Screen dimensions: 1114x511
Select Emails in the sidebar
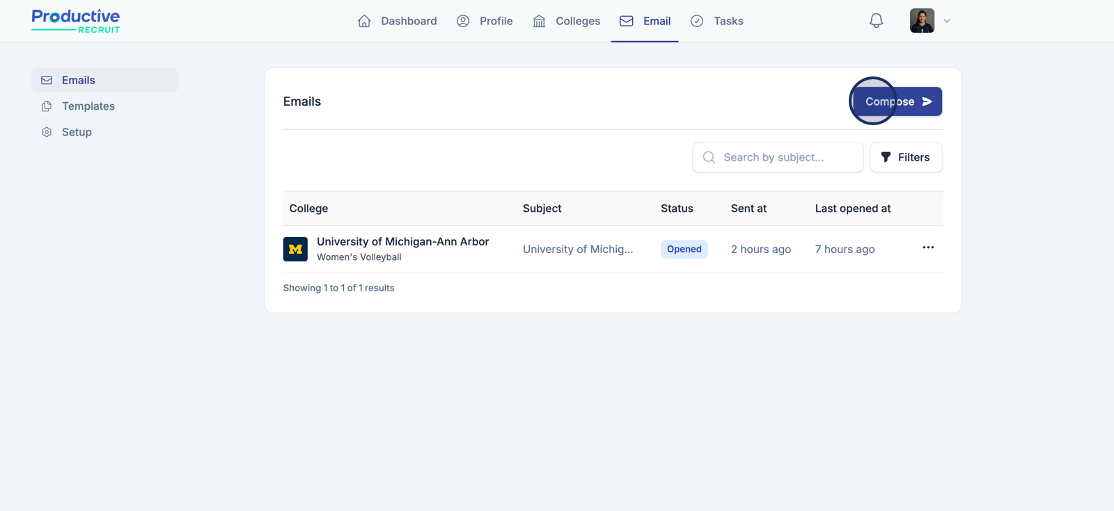[104, 80]
